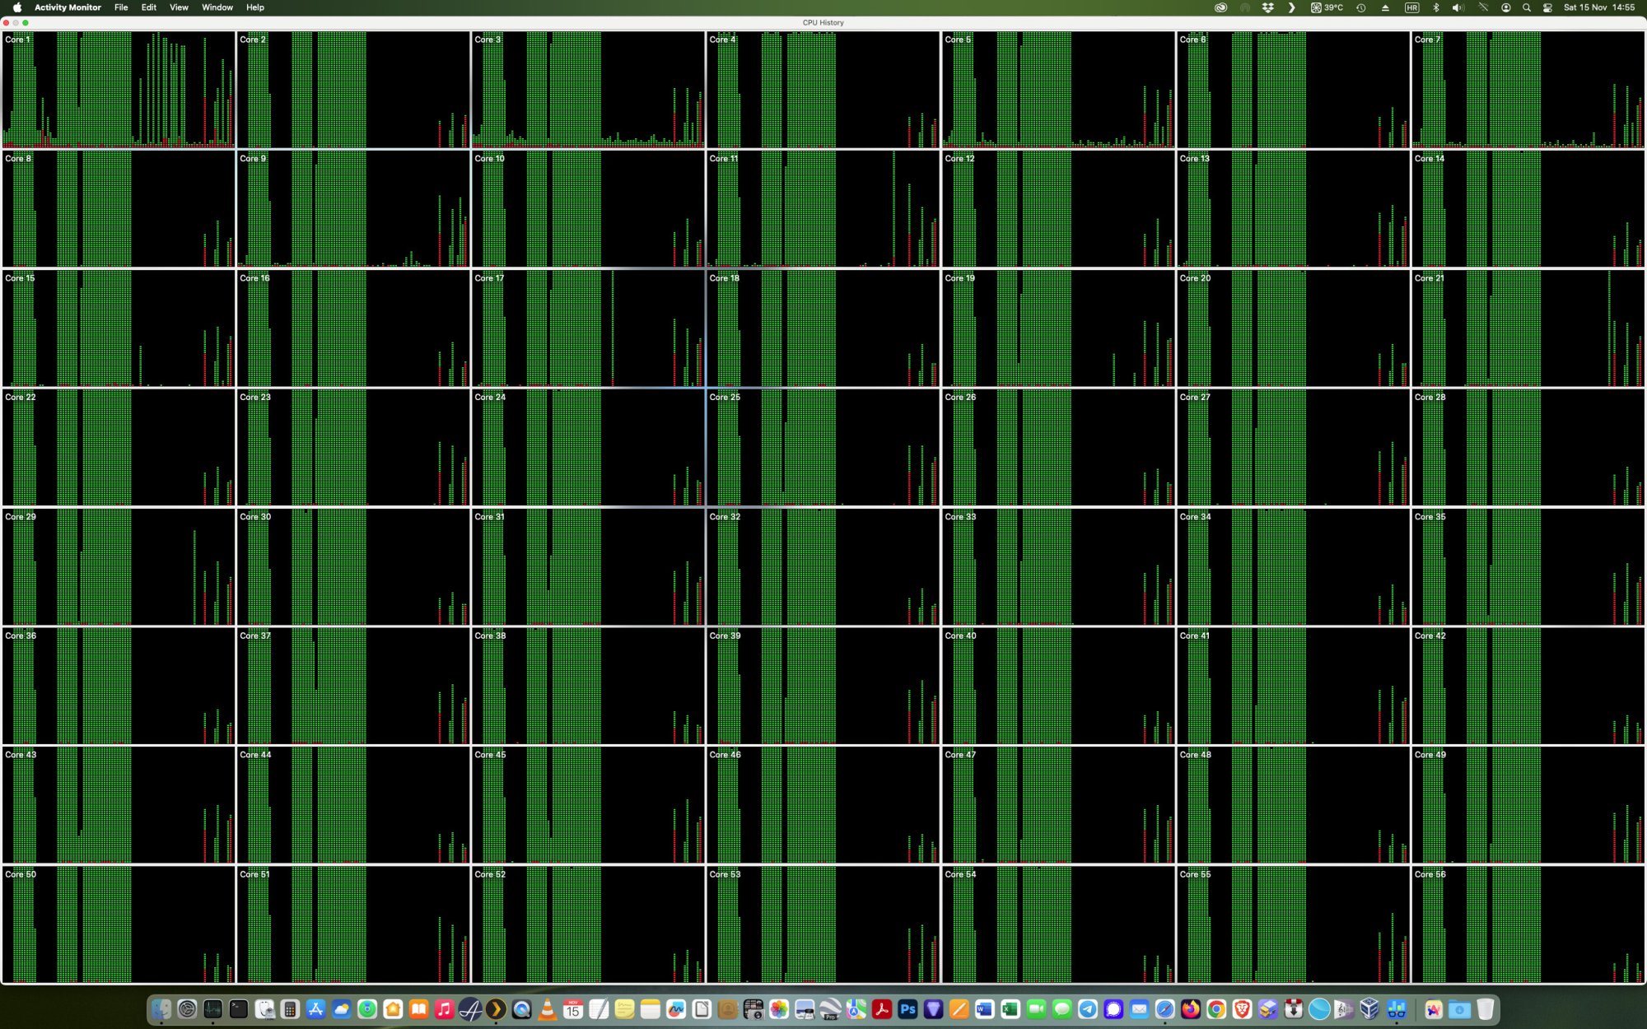Image resolution: width=1647 pixels, height=1029 pixels.
Task: Click the Dropbox menu bar icon
Action: pyautogui.click(x=1268, y=7)
